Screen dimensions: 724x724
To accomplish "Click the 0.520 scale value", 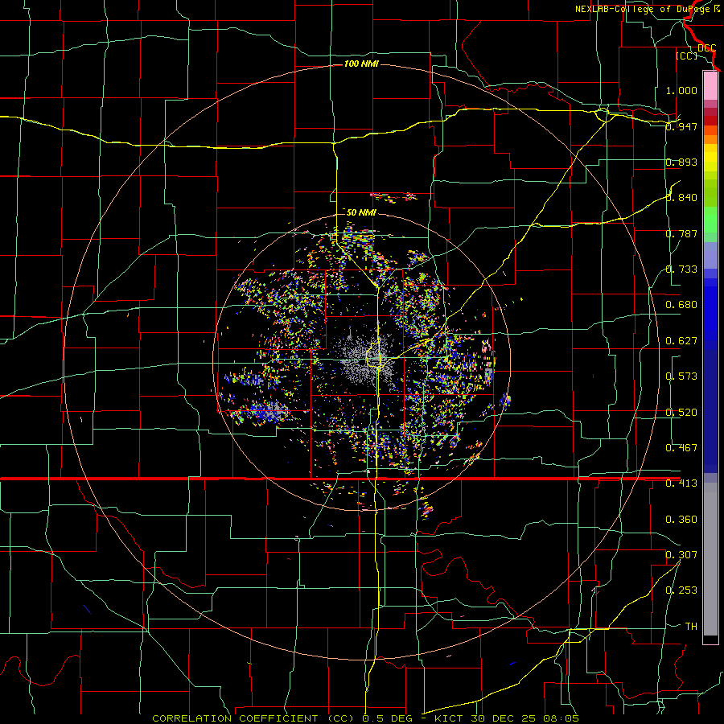I will point(681,413).
